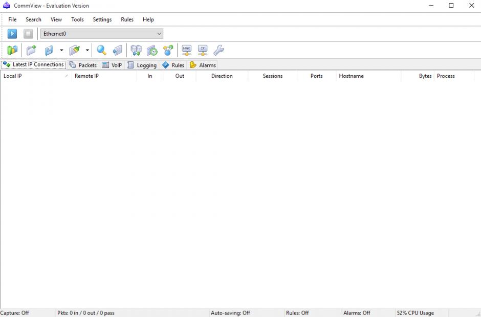Open the Statistics bar chart icon
The height and width of the screenshot is (317, 481).
(x=12, y=50)
